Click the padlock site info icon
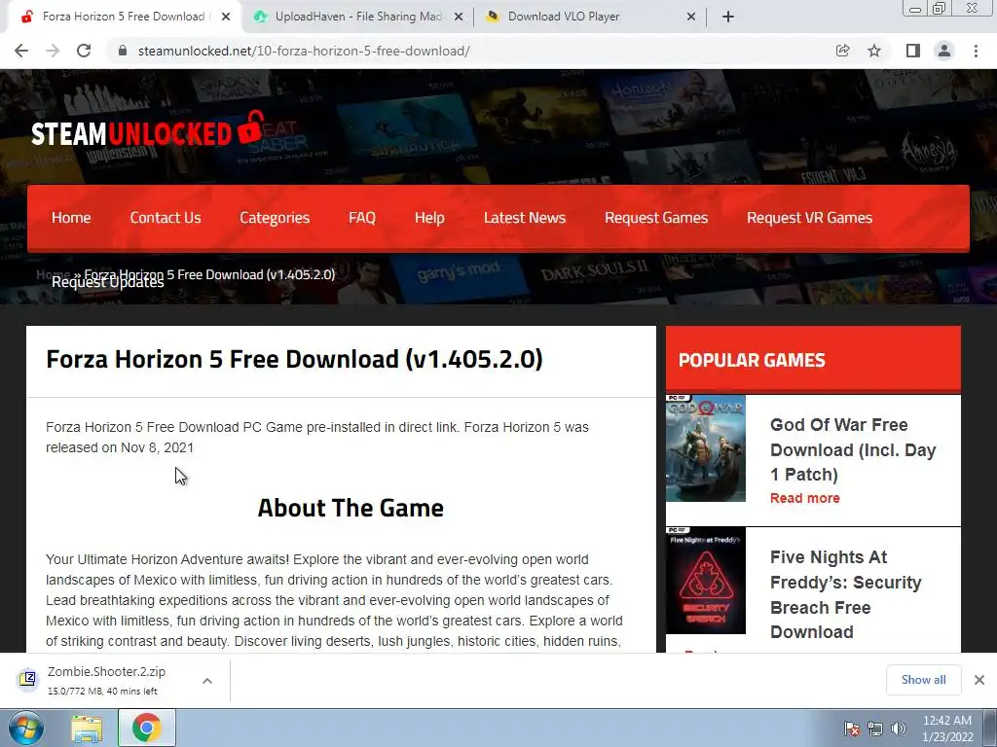This screenshot has width=997, height=747. 123,51
